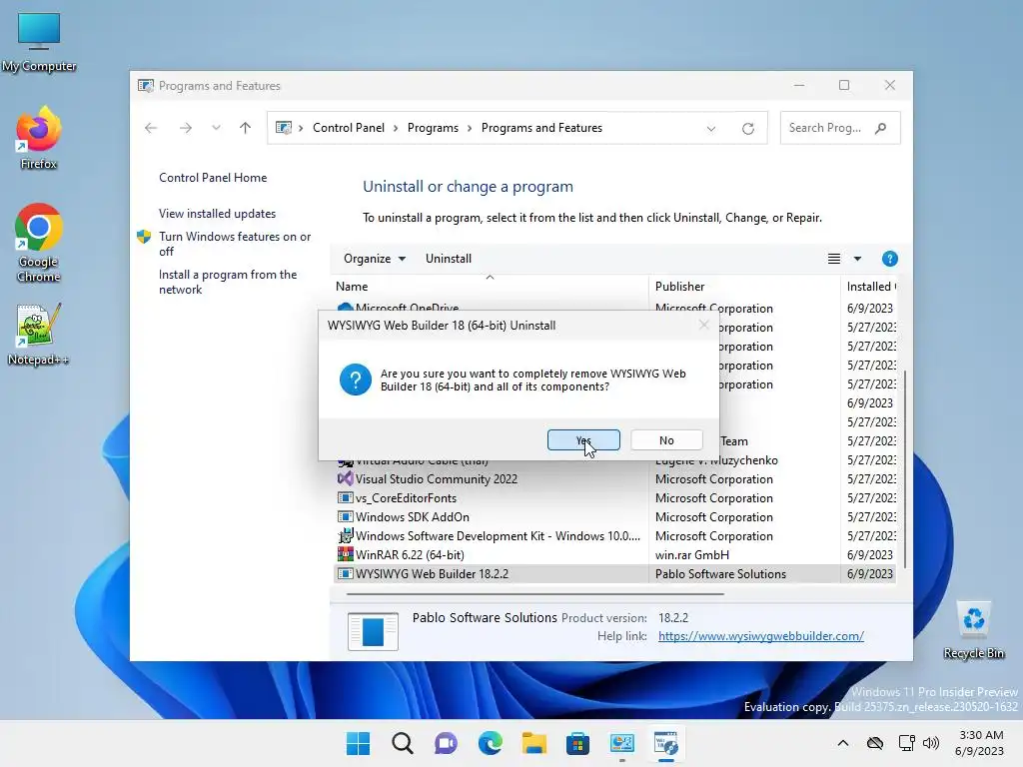Image resolution: width=1023 pixels, height=767 pixels.
Task: Open the network tray icon
Action: click(x=907, y=743)
